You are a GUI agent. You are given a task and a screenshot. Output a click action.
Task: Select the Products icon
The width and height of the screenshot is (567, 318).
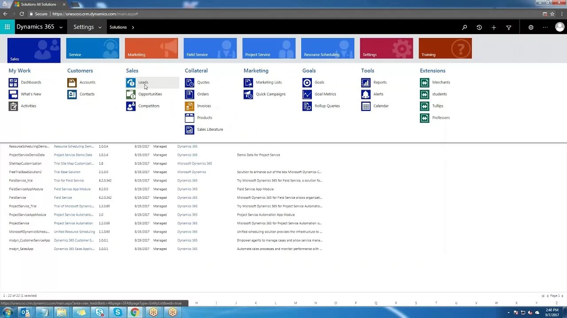coord(190,118)
